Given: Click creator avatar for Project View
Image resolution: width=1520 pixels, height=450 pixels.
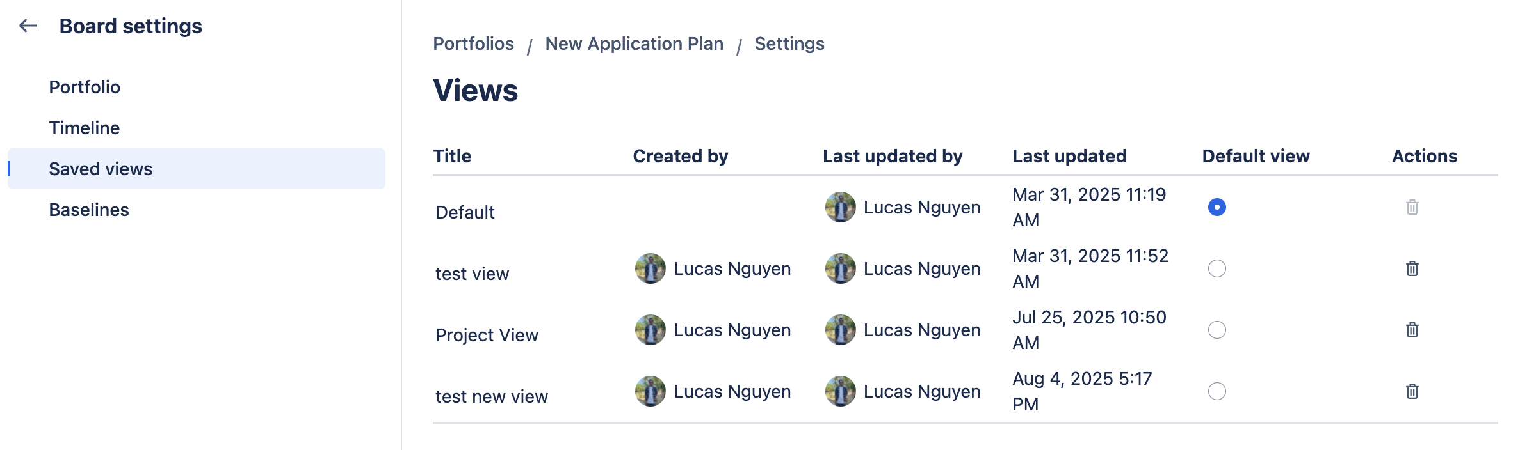Looking at the screenshot, I should 651,330.
